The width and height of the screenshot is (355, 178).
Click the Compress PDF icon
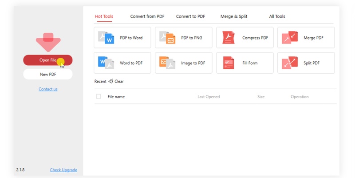click(229, 38)
